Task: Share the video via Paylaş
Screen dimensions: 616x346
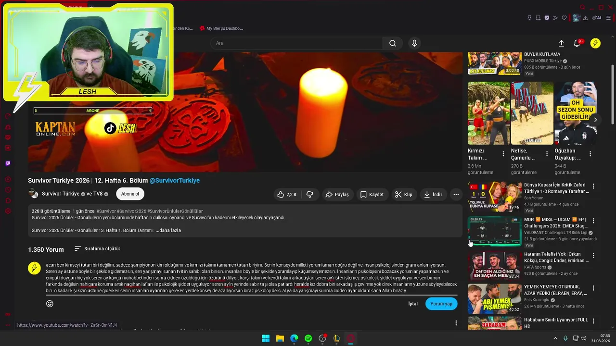Action: pyautogui.click(x=337, y=195)
